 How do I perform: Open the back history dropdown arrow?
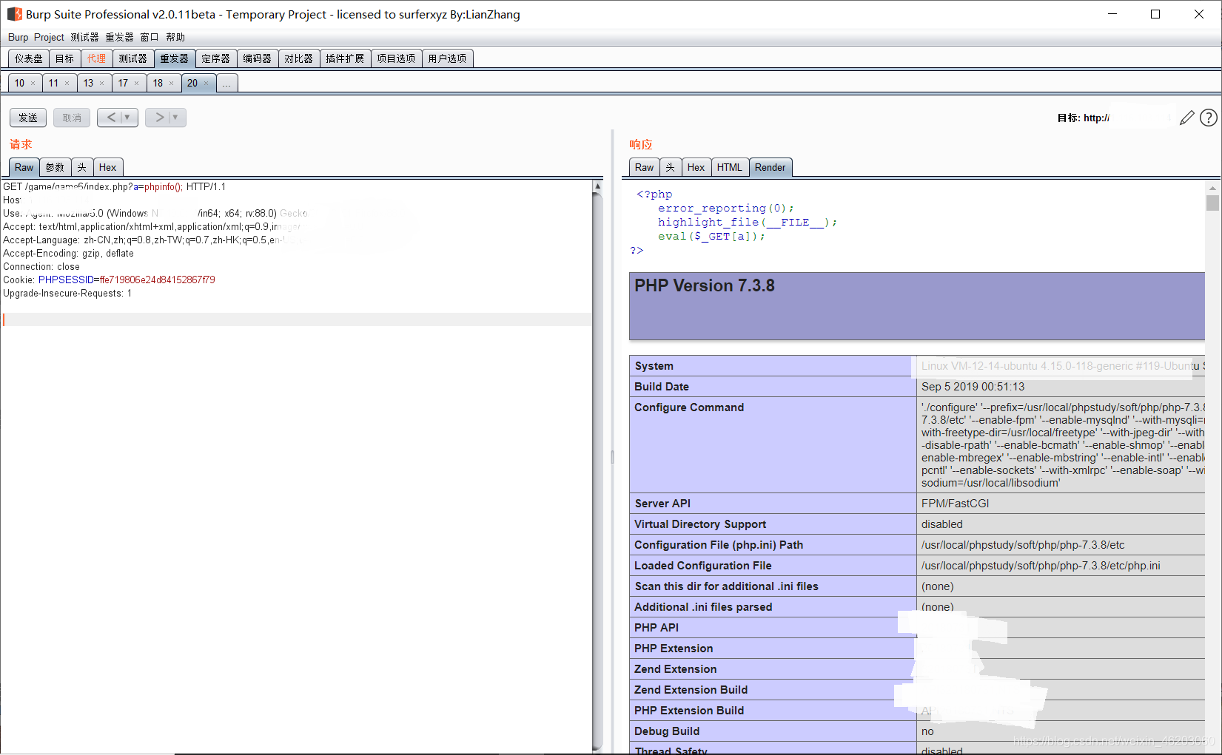127,118
